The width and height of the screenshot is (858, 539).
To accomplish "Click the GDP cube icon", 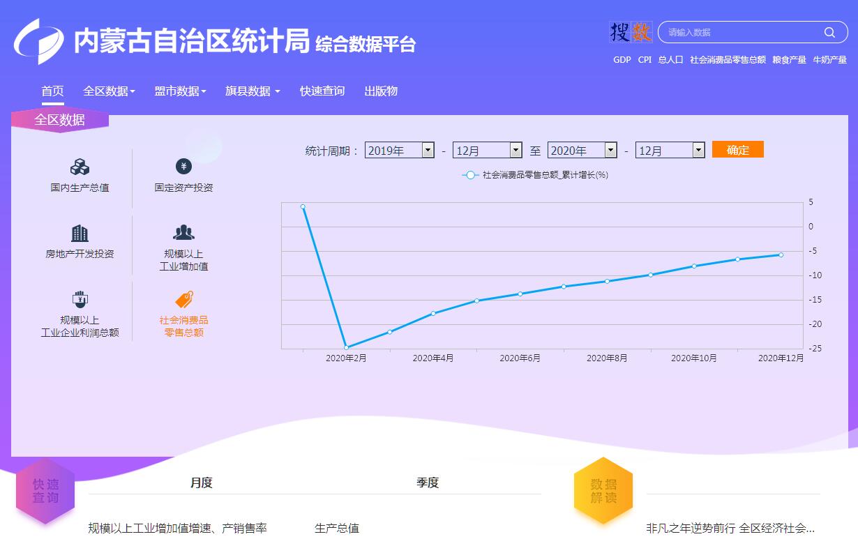I will pos(80,167).
